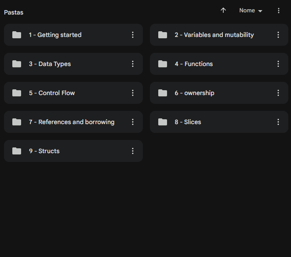Open options for 9 - Structs

133,151
